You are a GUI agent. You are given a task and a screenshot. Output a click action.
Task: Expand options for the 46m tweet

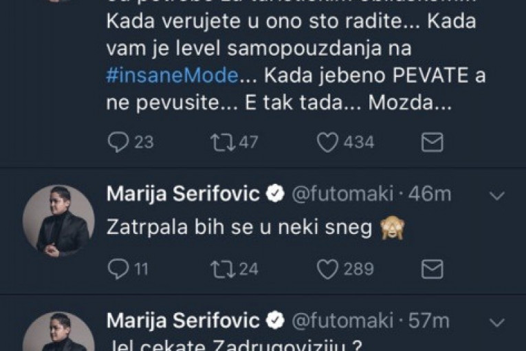496,196
